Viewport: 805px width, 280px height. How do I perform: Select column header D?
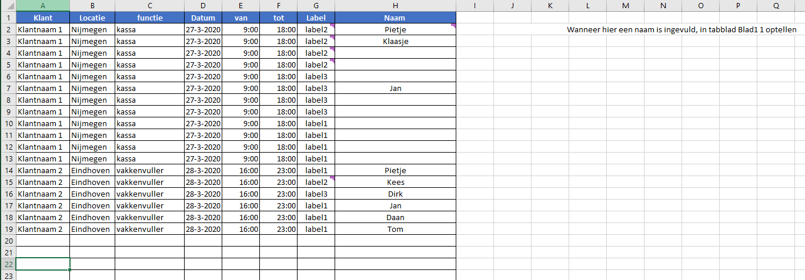(203, 6)
